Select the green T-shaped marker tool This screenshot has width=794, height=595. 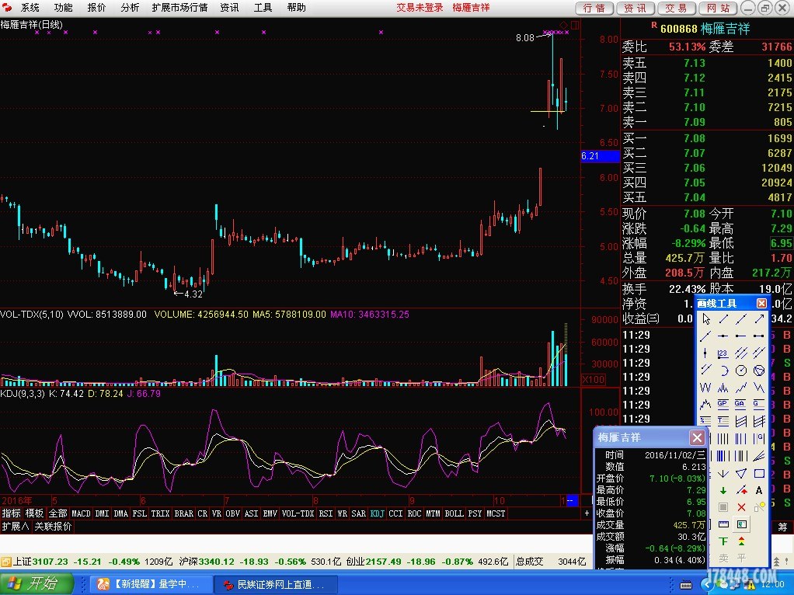pos(723,541)
